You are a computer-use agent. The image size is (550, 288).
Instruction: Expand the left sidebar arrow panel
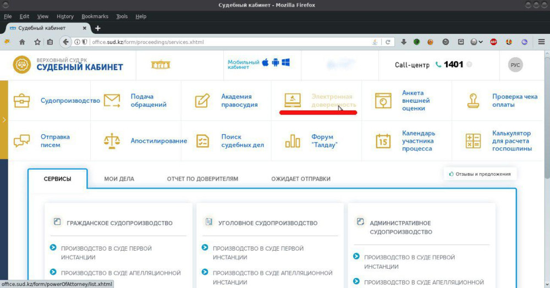(4, 119)
